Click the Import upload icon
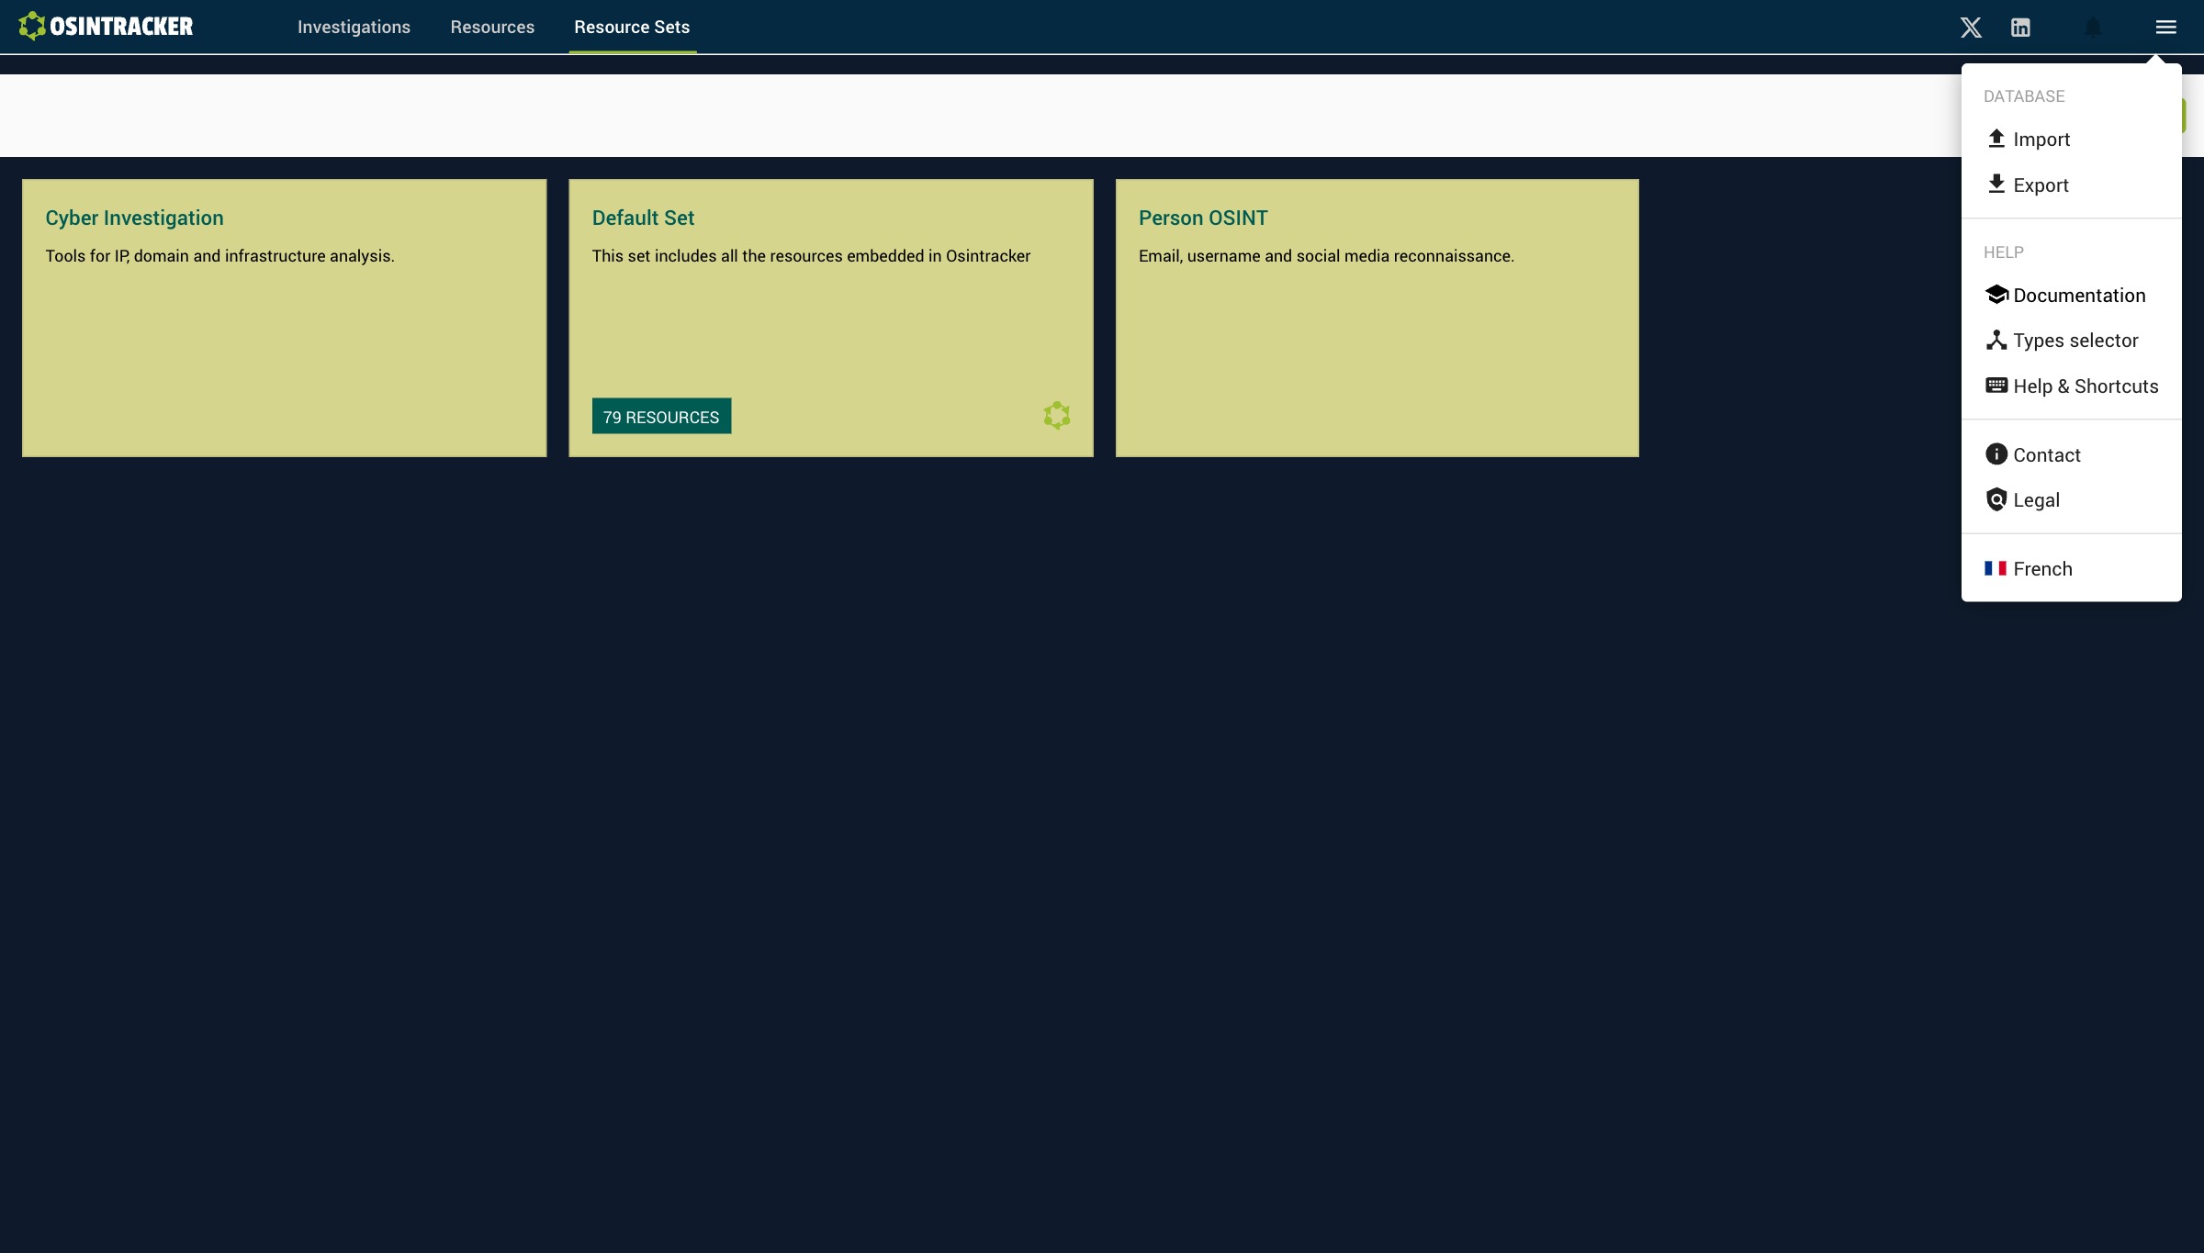Screen dimensions: 2204x1253 [x=1996, y=139]
